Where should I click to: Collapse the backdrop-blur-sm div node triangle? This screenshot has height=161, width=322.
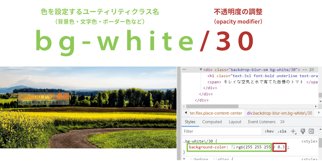201,69
